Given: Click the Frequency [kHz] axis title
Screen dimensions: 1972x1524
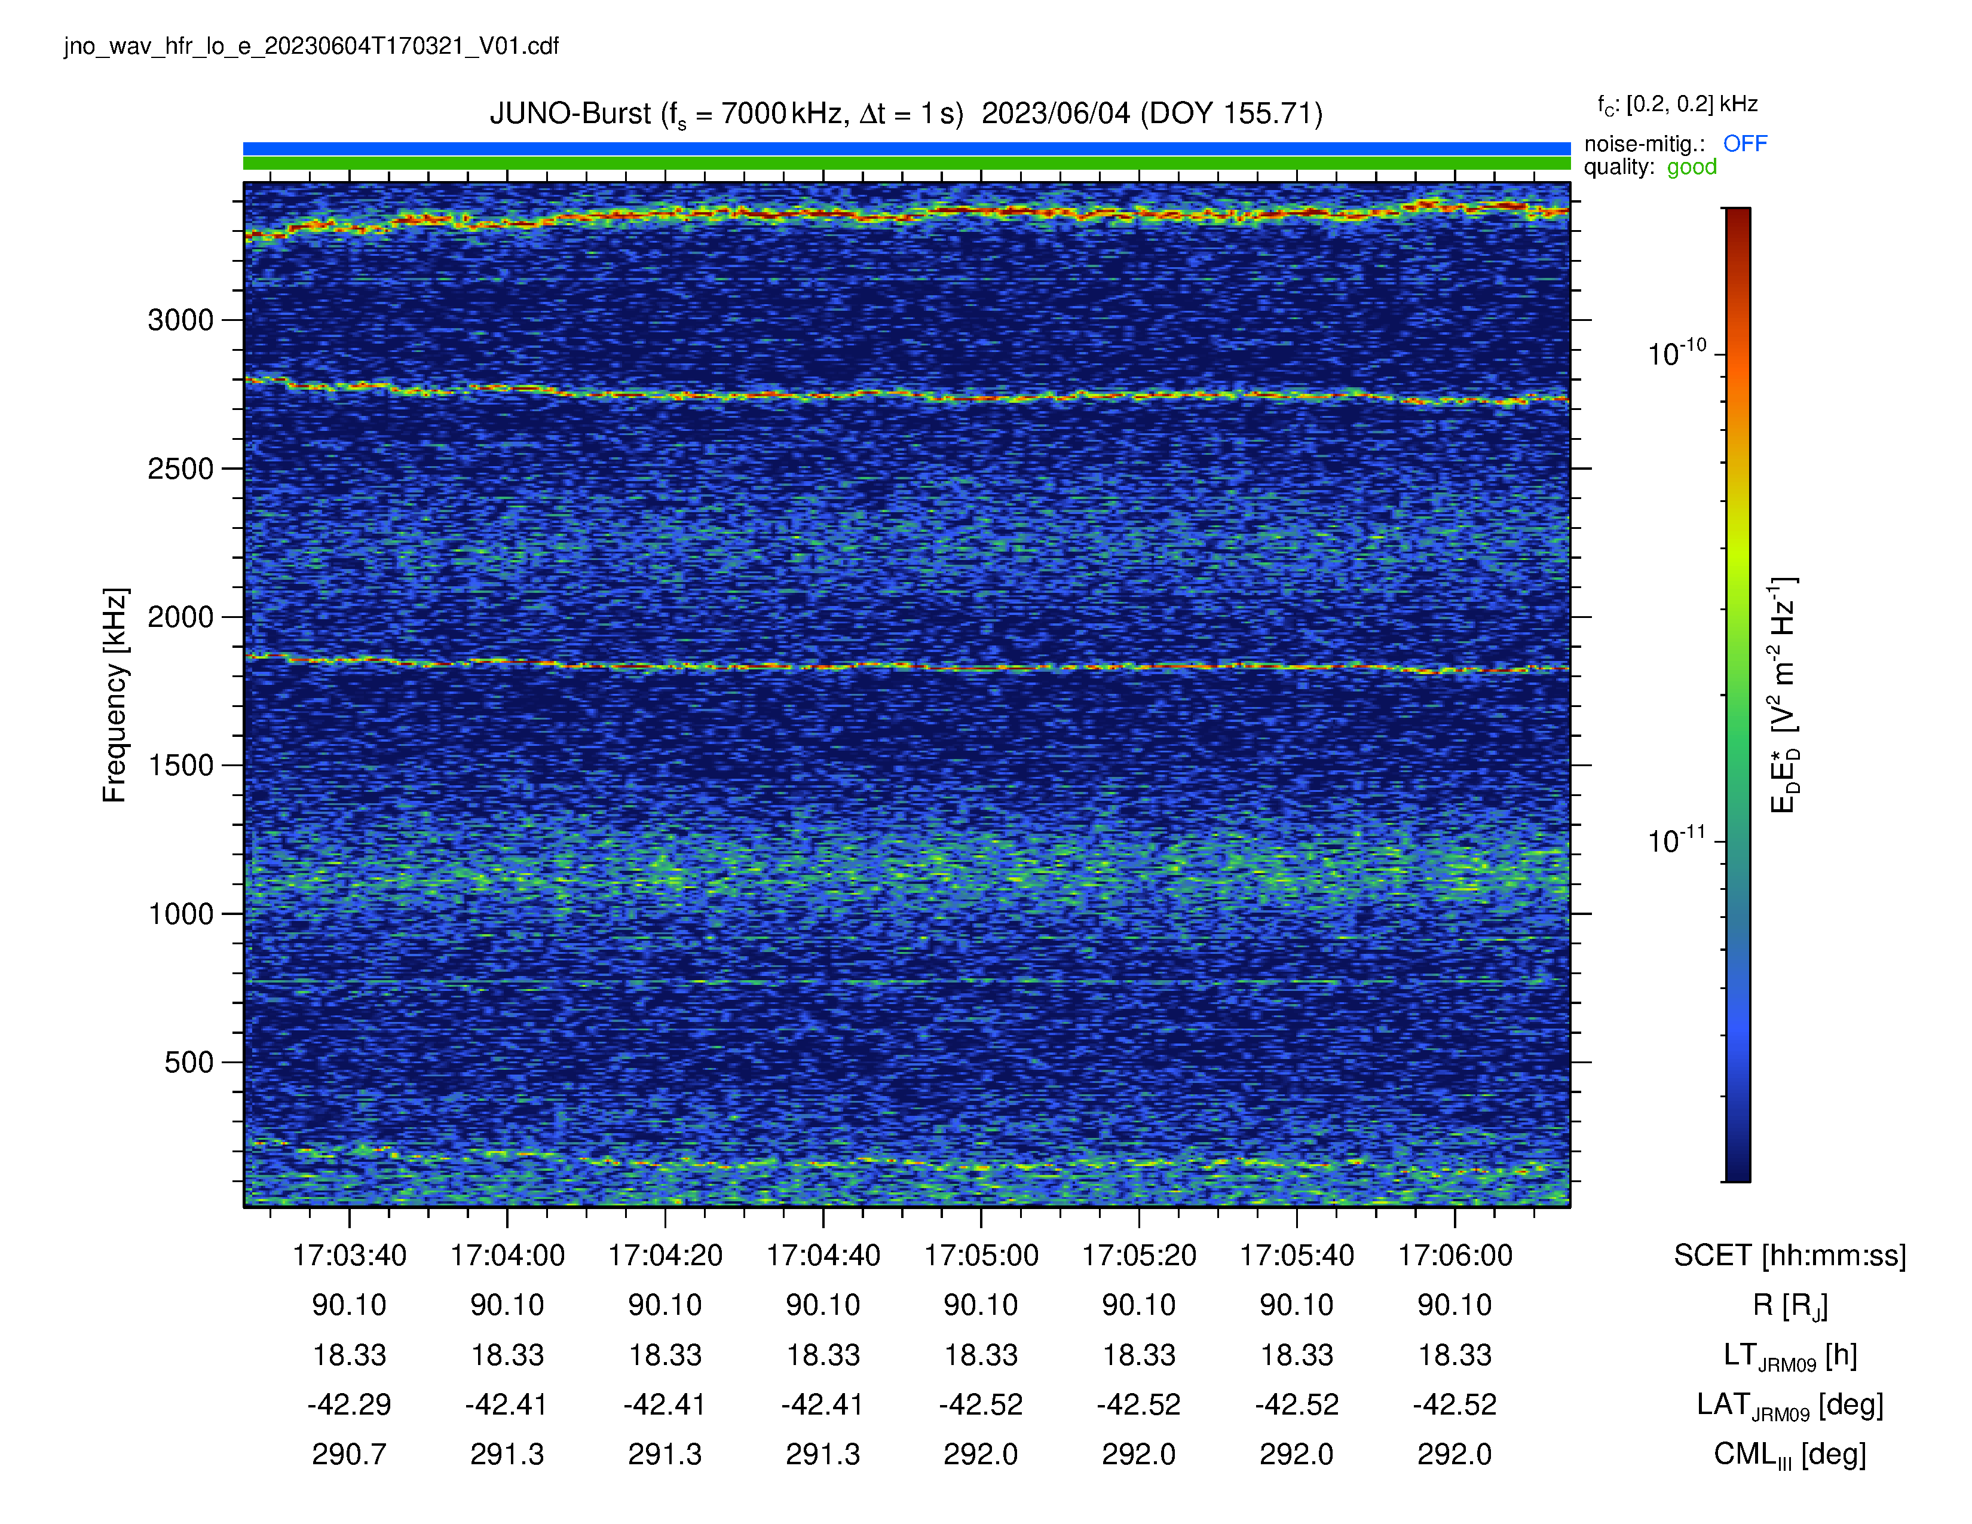Looking at the screenshot, I should coord(115,694).
